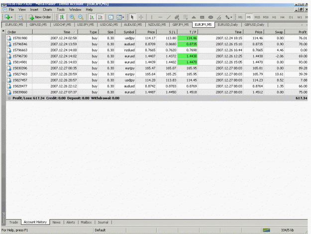Click the connection status bars icon

pos(266,230)
